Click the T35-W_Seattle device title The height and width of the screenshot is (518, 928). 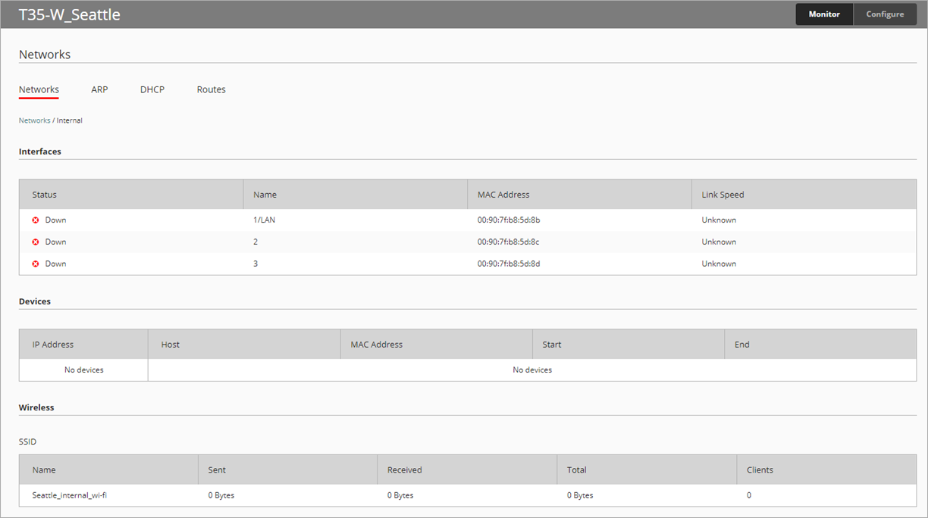(69, 14)
